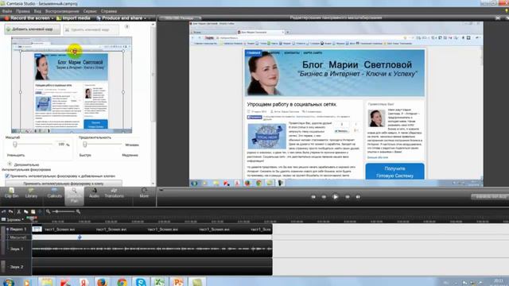Jump to previous clip in preview controls
509x286 pixels.
313,197
